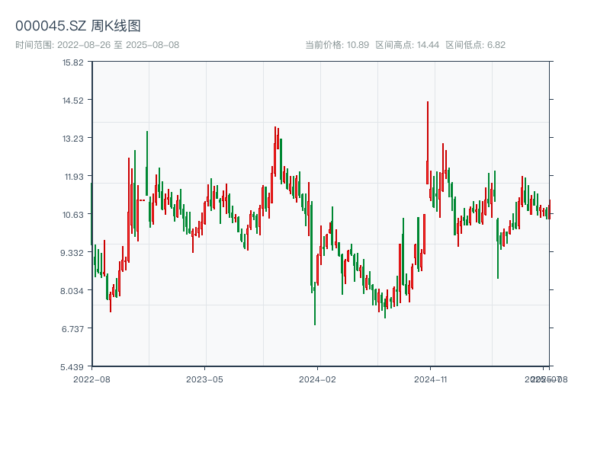610x457 pixels.
Task: Select the 时间范围 date range text
Action: [98, 45]
